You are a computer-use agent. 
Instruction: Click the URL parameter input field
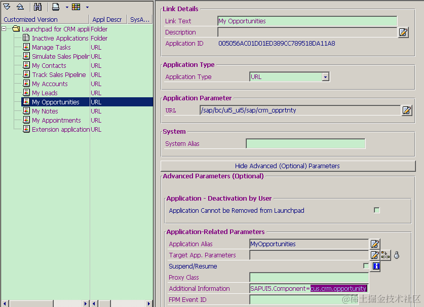pyautogui.click(x=300, y=110)
